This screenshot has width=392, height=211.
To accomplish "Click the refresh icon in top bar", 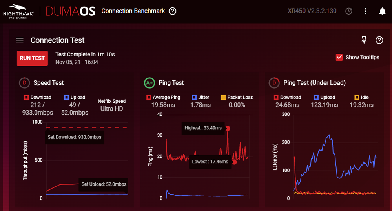I will click(x=348, y=11).
